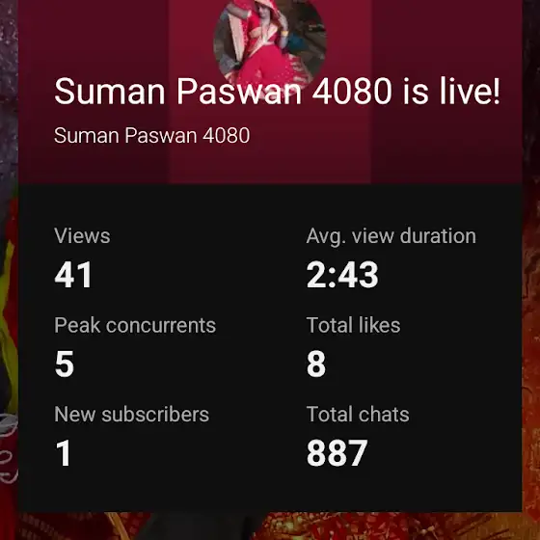
Task: Select the total likes value 8
Action: [316, 364]
